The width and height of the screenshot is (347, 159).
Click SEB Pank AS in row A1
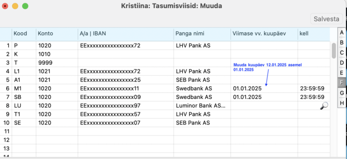(x=193, y=80)
